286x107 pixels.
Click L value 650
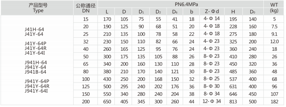pyautogui.click(x=107, y=101)
